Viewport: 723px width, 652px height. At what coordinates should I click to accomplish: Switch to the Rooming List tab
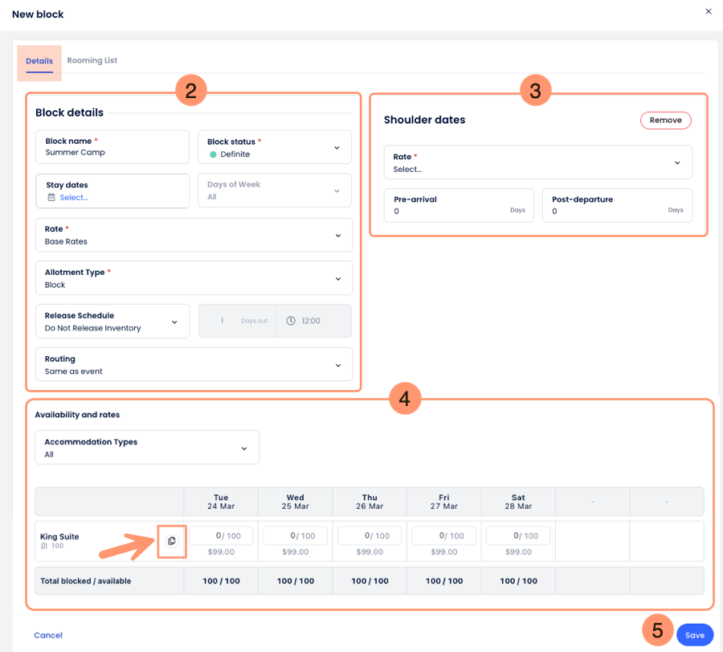click(x=92, y=60)
